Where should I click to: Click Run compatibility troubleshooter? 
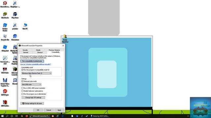(32, 61)
